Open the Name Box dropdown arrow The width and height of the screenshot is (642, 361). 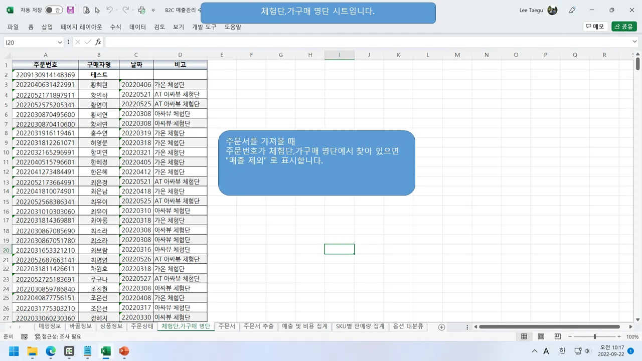pyautogui.click(x=60, y=43)
